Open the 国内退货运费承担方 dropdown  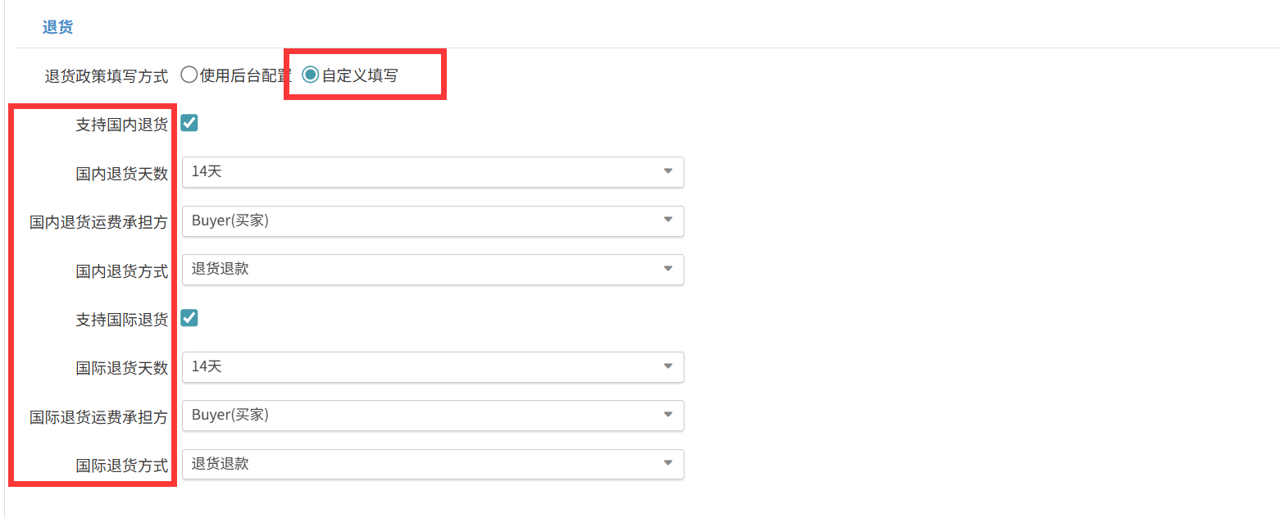coord(433,220)
